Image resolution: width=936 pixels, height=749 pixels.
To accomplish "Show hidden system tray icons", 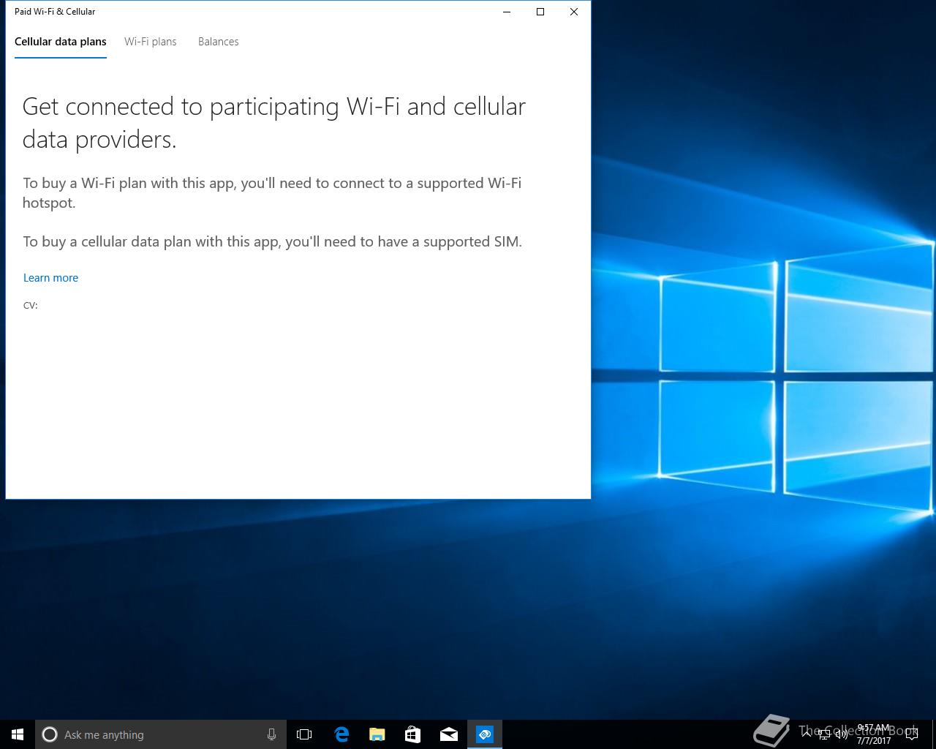I will pos(807,734).
